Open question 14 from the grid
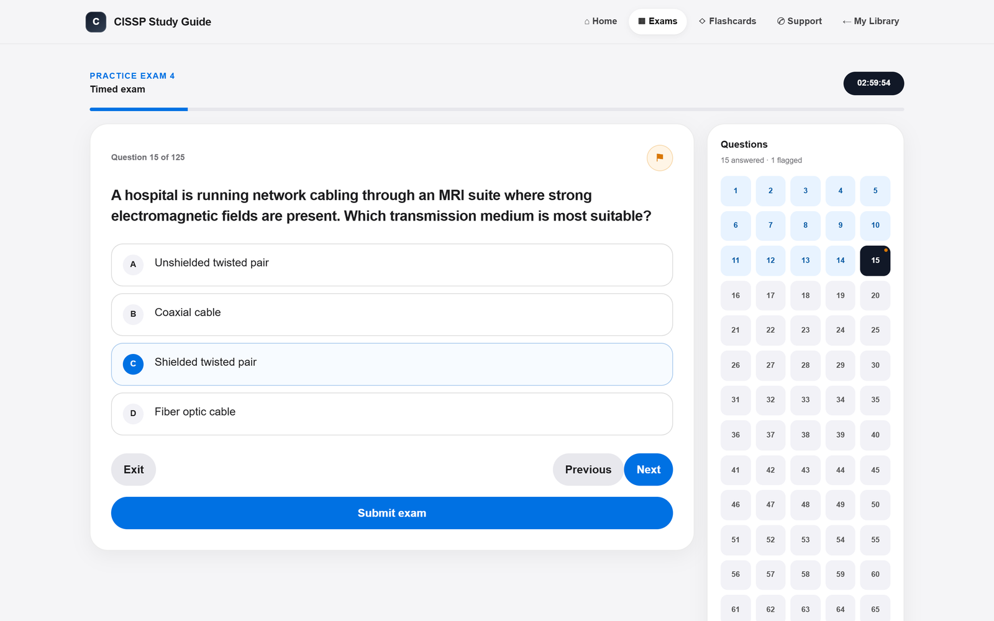The width and height of the screenshot is (994, 621). click(841, 261)
